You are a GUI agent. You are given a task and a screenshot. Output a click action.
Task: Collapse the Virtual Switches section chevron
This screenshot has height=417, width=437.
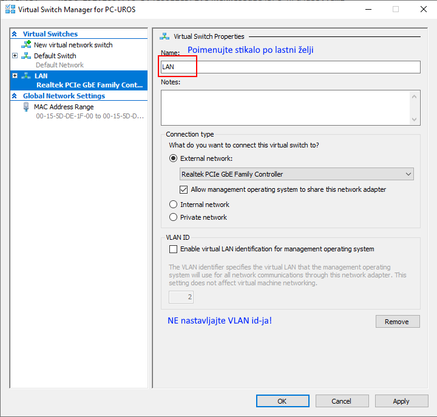pos(15,34)
